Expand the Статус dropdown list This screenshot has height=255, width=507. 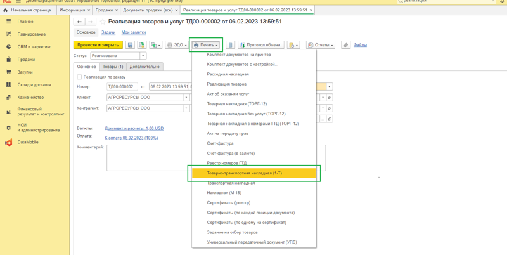tap(143, 56)
